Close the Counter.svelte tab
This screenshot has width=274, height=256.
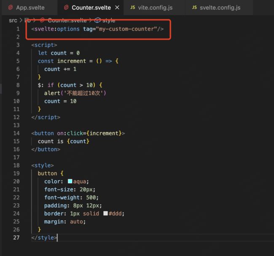[117, 8]
